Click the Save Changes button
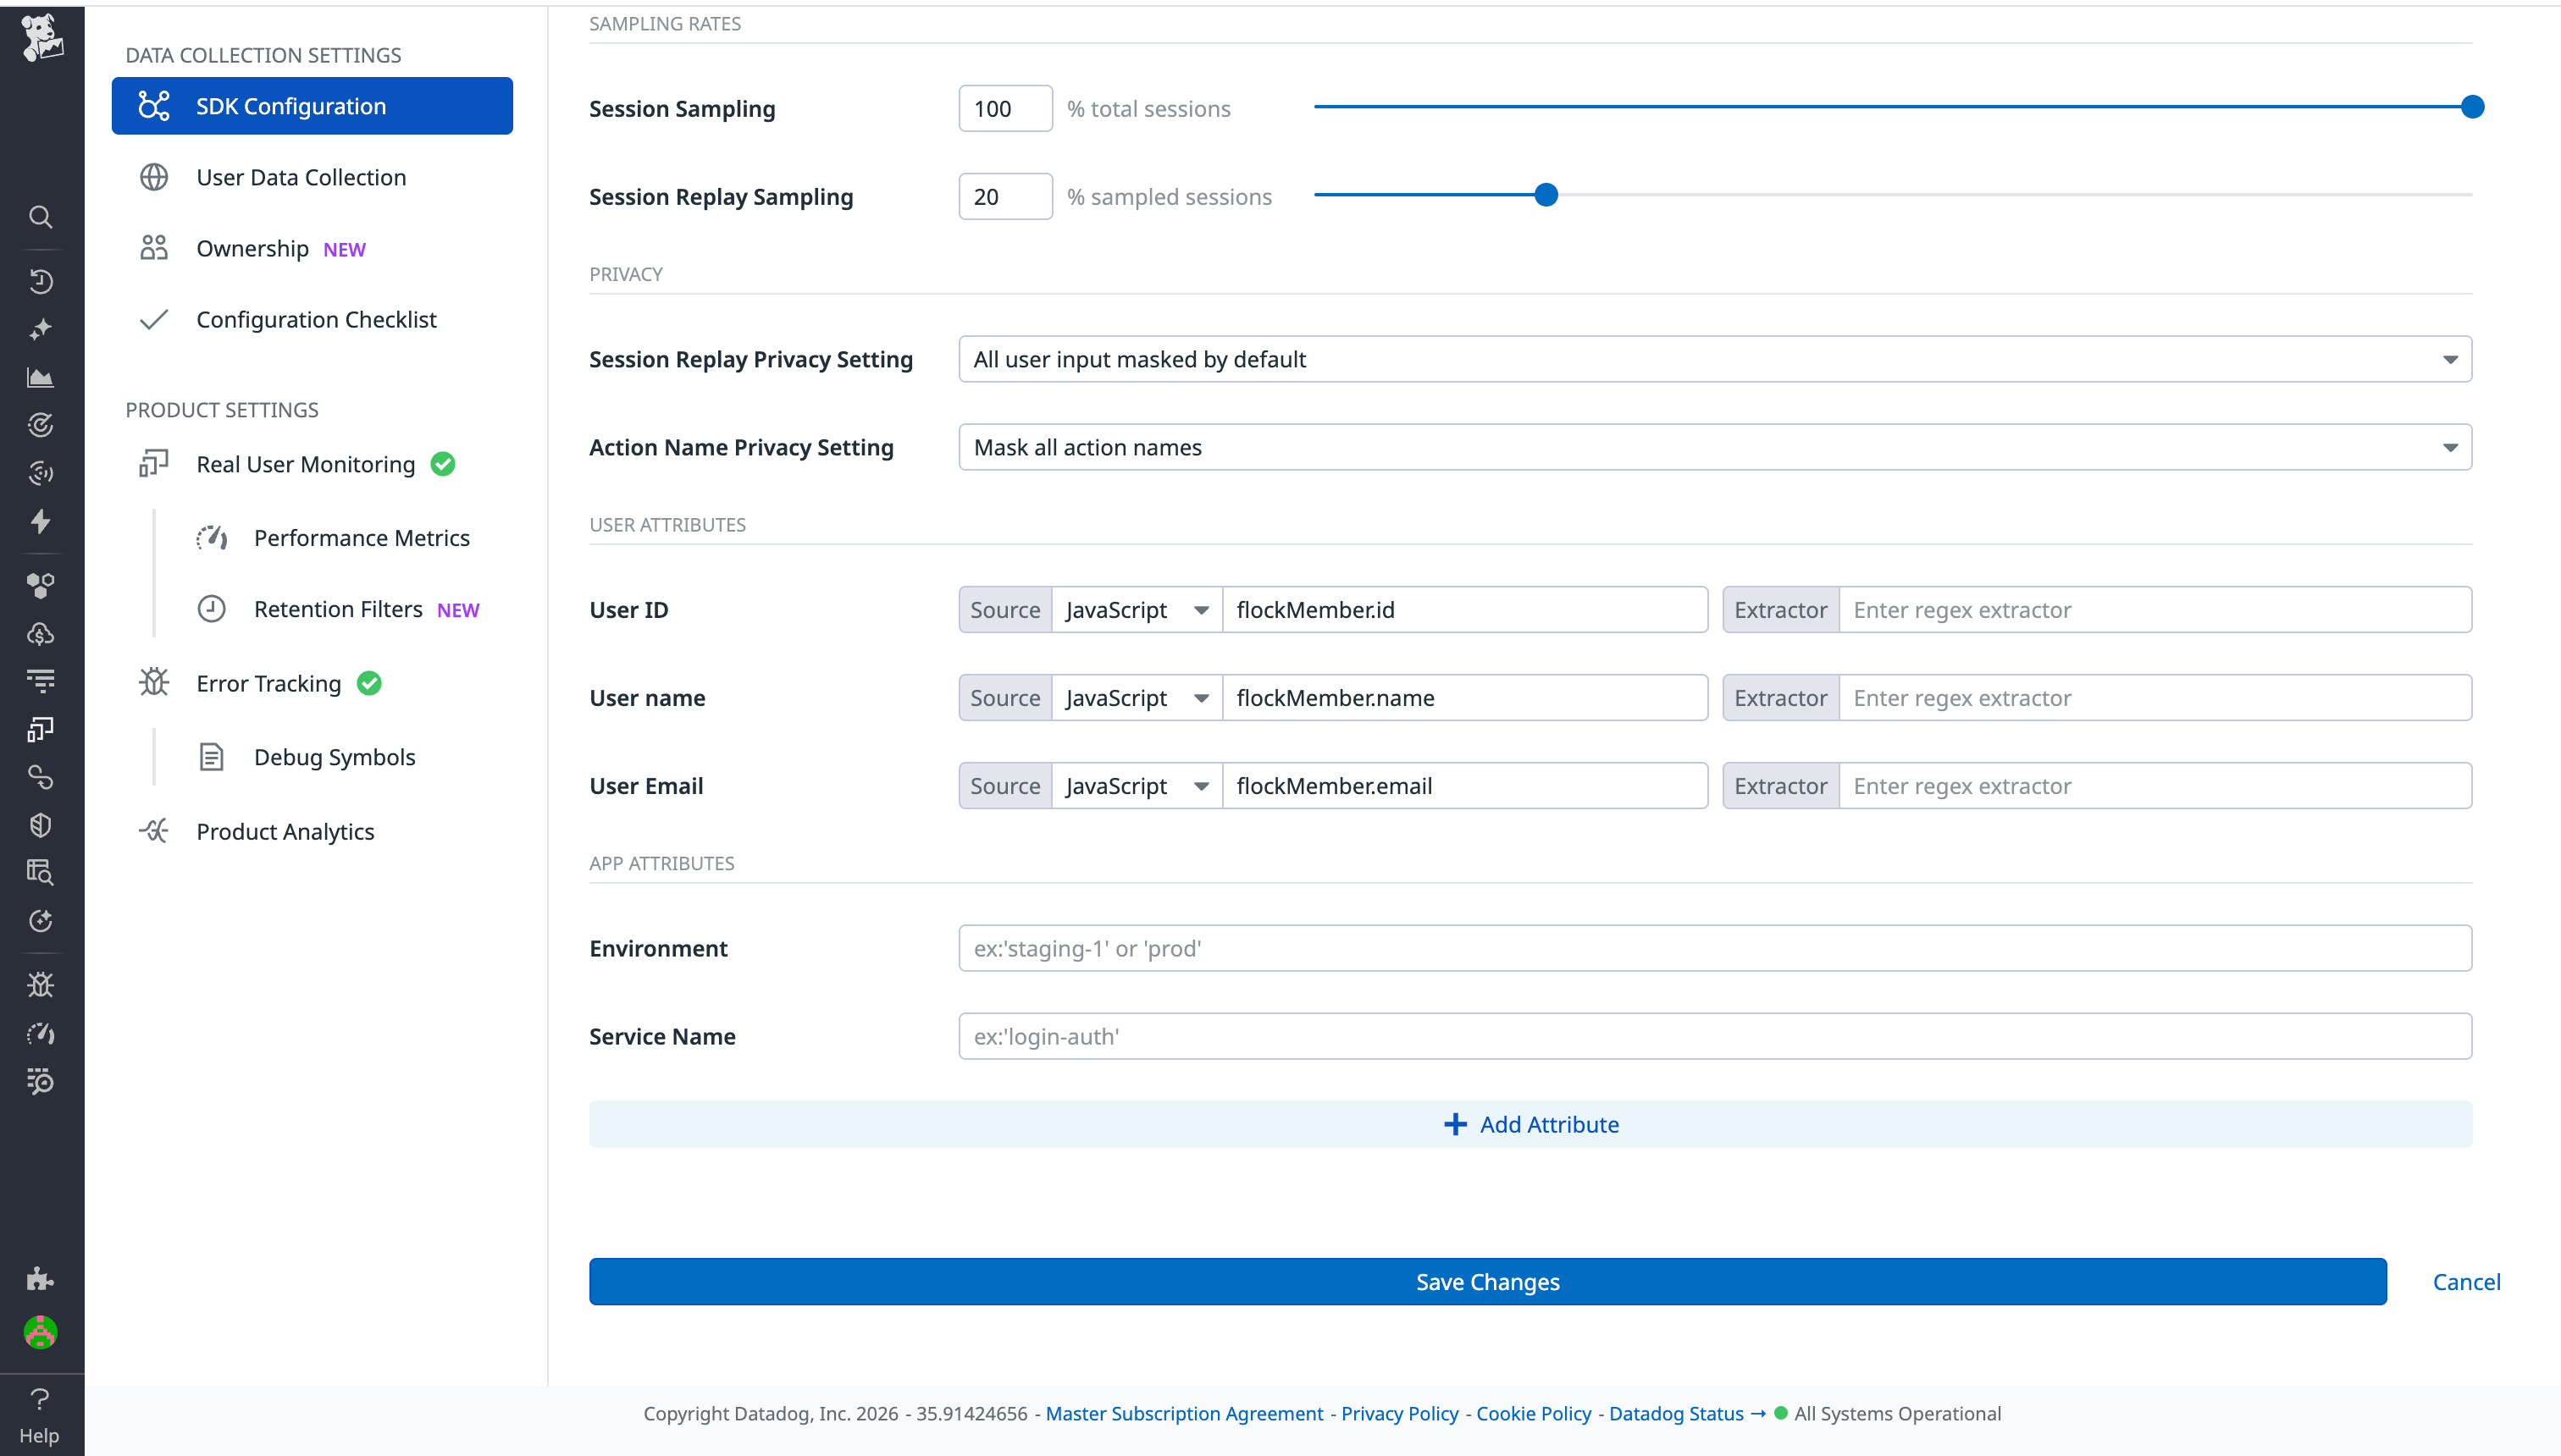The width and height of the screenshot is (2561, 1456). (x=1486, y=1281)
